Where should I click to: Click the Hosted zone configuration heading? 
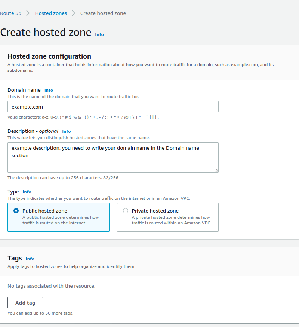tap(49, 56)
